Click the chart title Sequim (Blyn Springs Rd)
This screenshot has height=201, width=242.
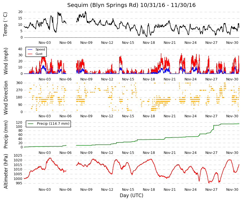(103, 5)
